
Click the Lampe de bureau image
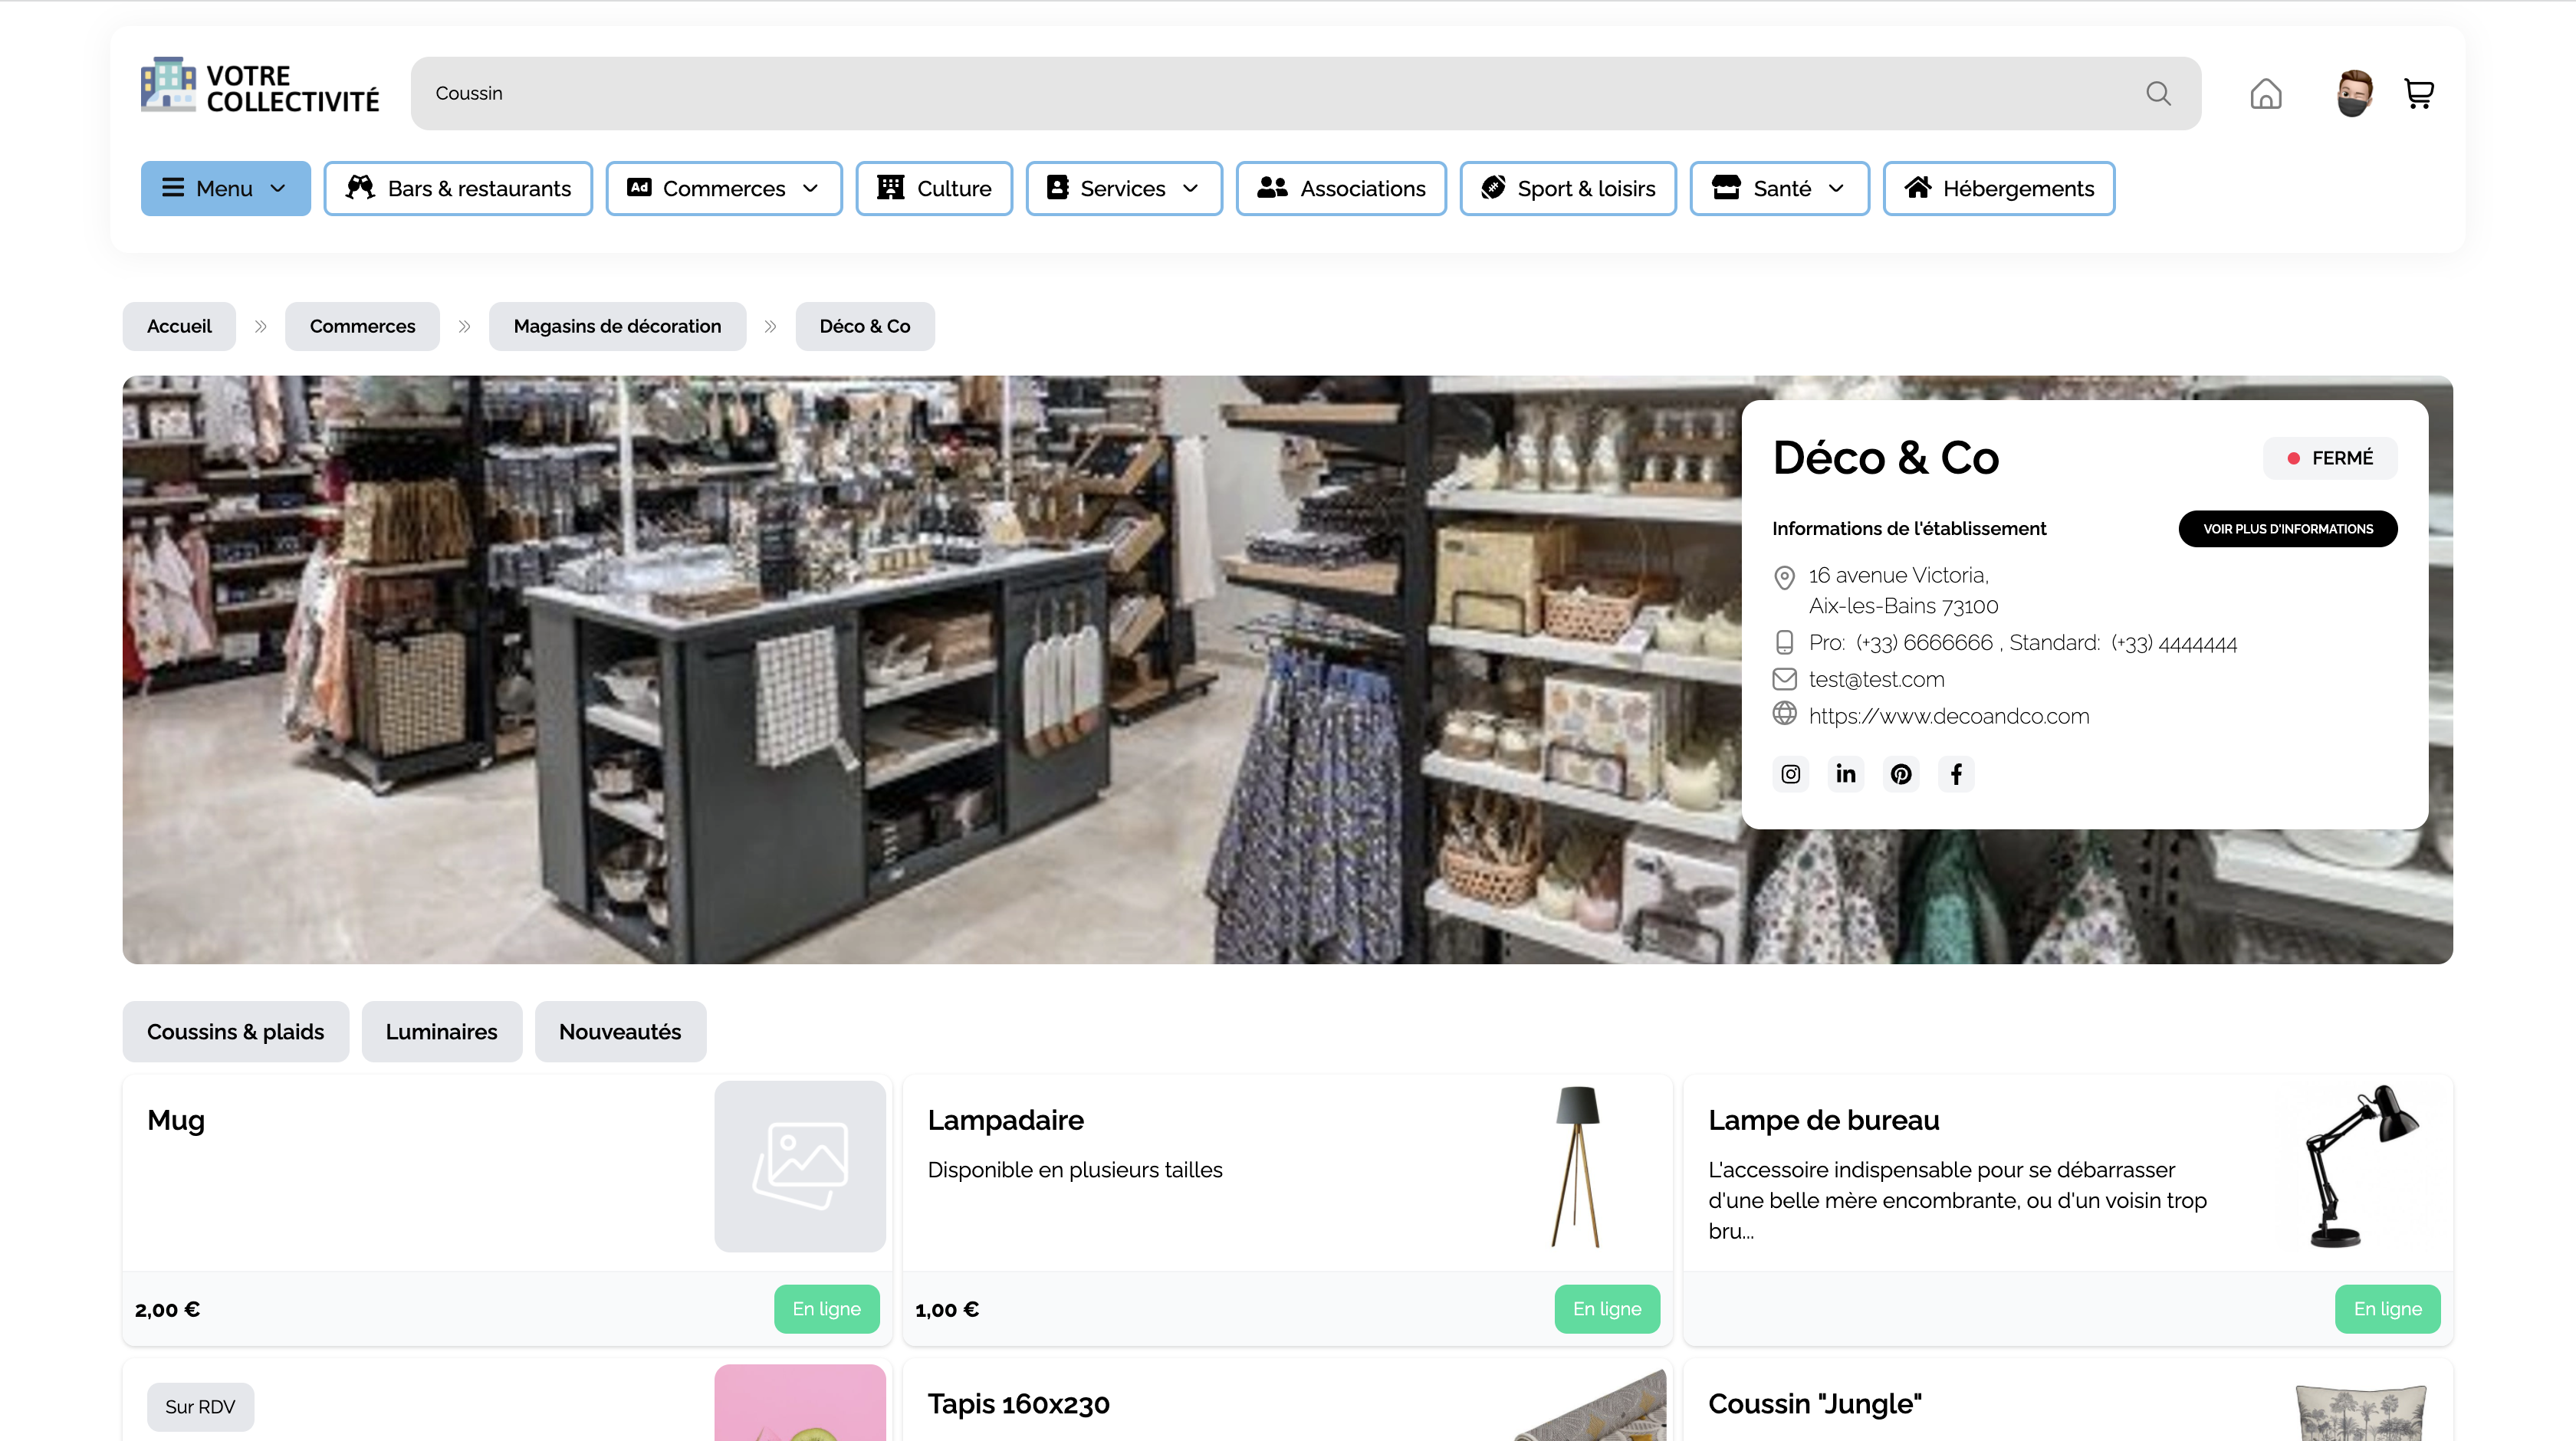(2361, 1166)
